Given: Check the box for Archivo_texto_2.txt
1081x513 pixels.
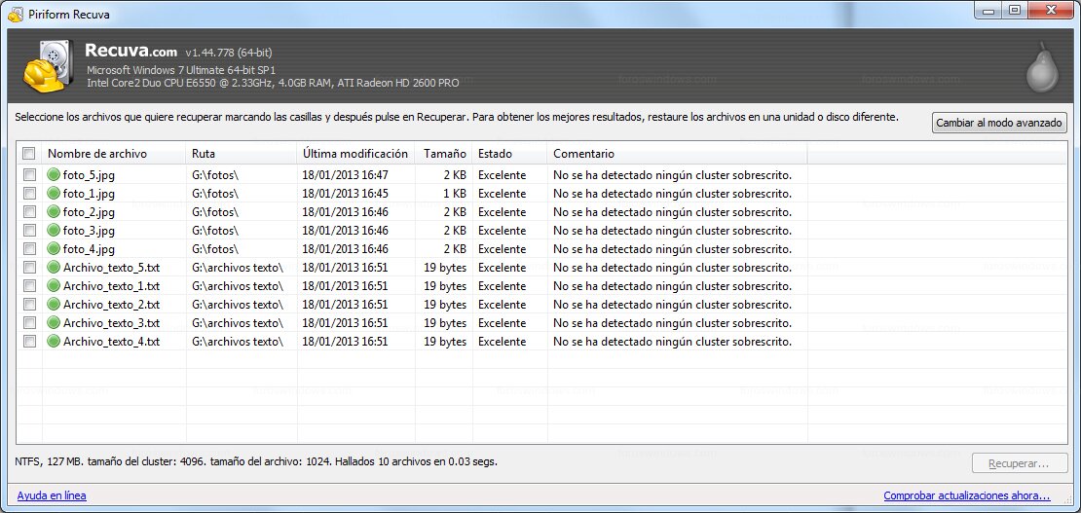Looking at the screenshot, I should tap(29, 304).
